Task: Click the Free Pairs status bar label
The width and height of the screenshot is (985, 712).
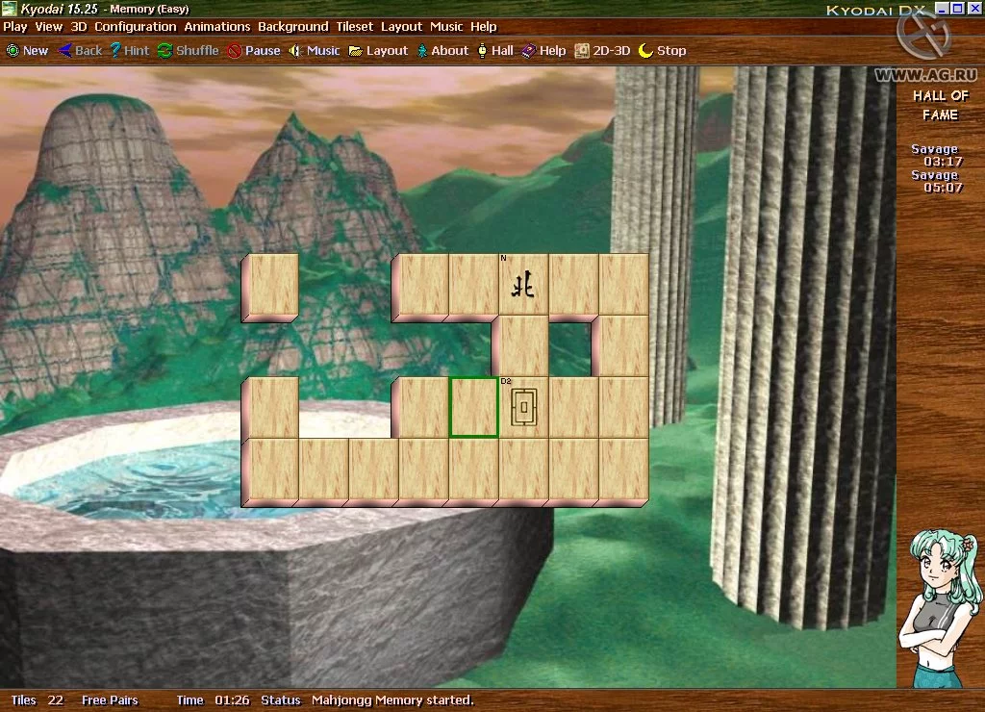Action: click(110, 700)
